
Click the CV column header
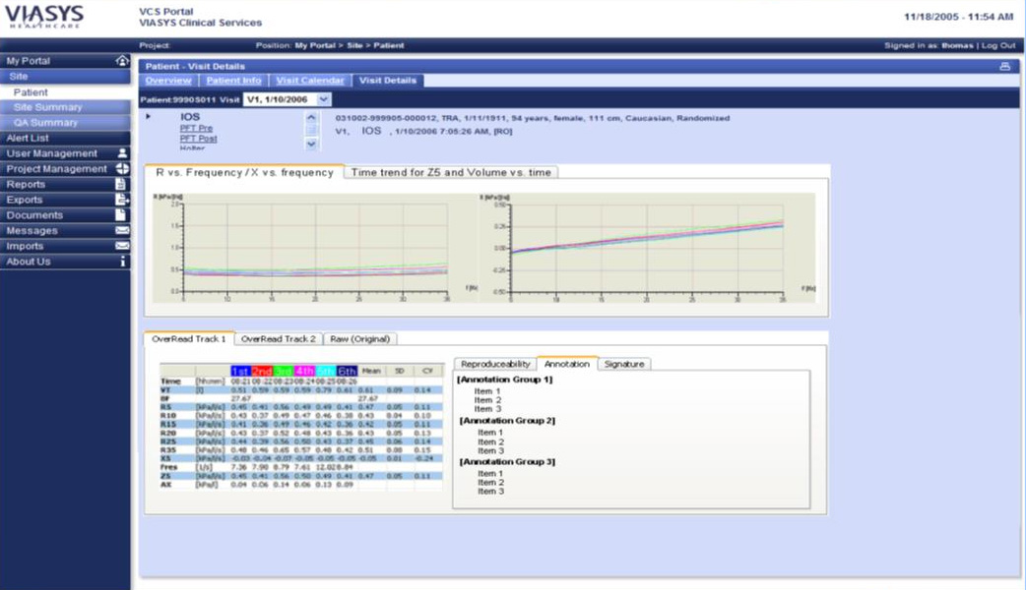point(428,371)
